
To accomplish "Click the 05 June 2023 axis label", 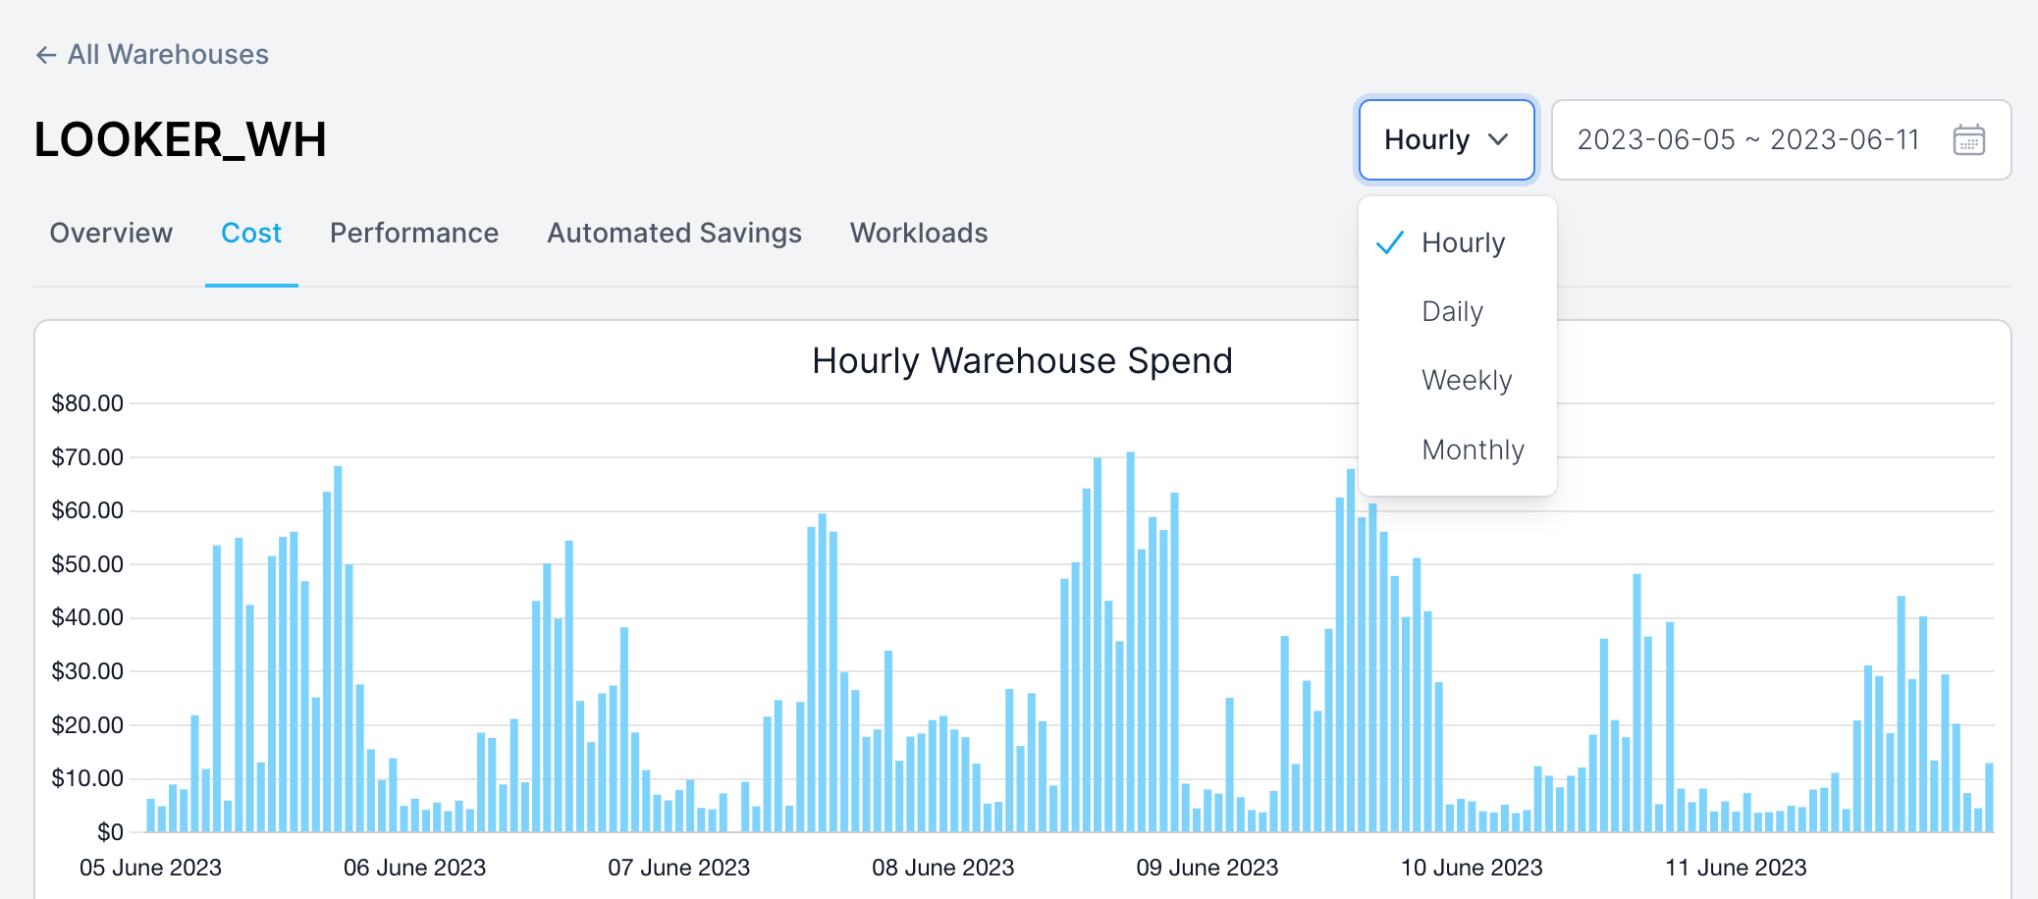I will (150, 868).
